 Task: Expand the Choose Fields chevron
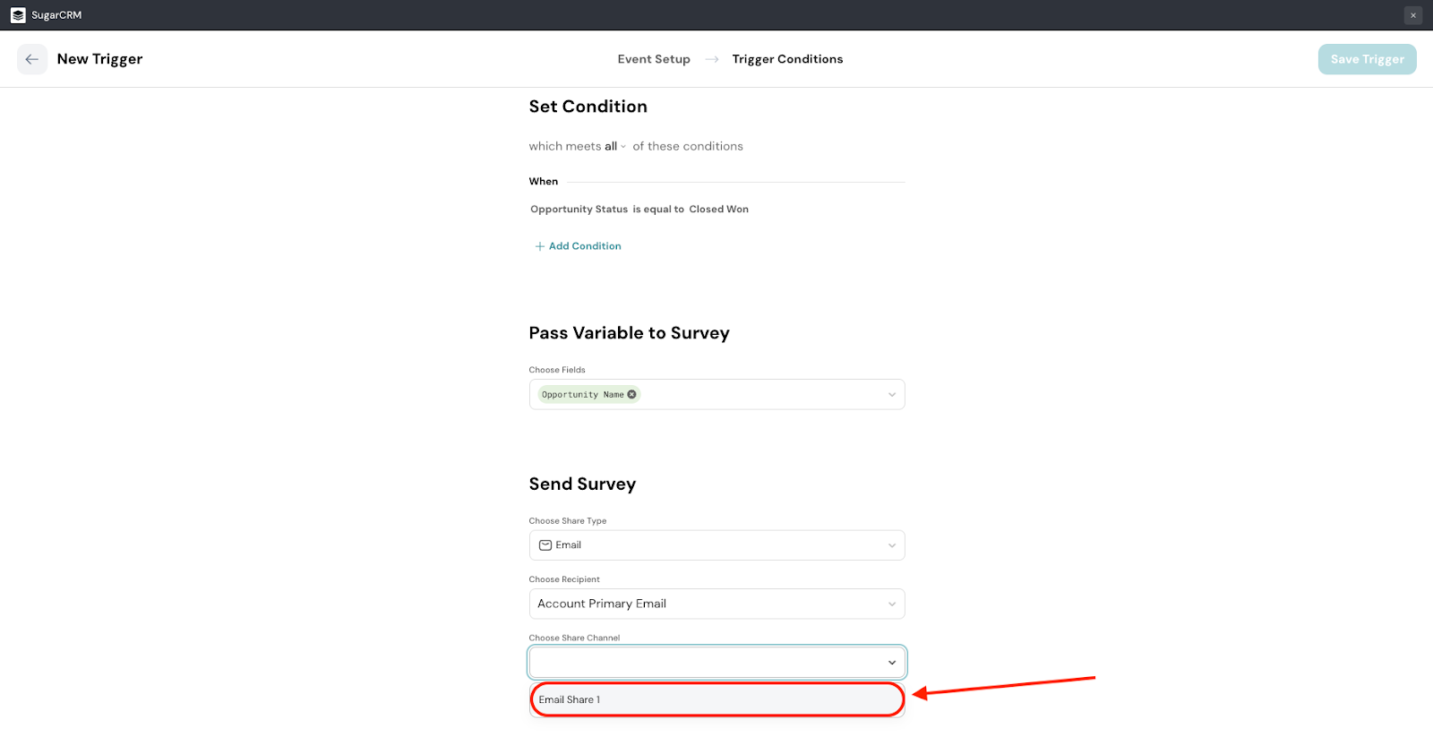[x=891, y=395]
